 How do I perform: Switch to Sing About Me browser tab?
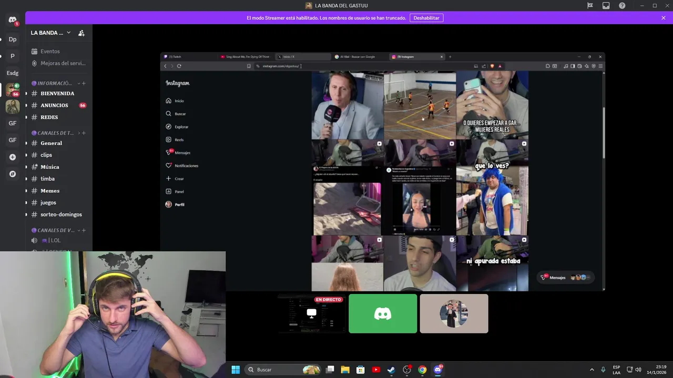pyautogui.click(x=246, y=57)
